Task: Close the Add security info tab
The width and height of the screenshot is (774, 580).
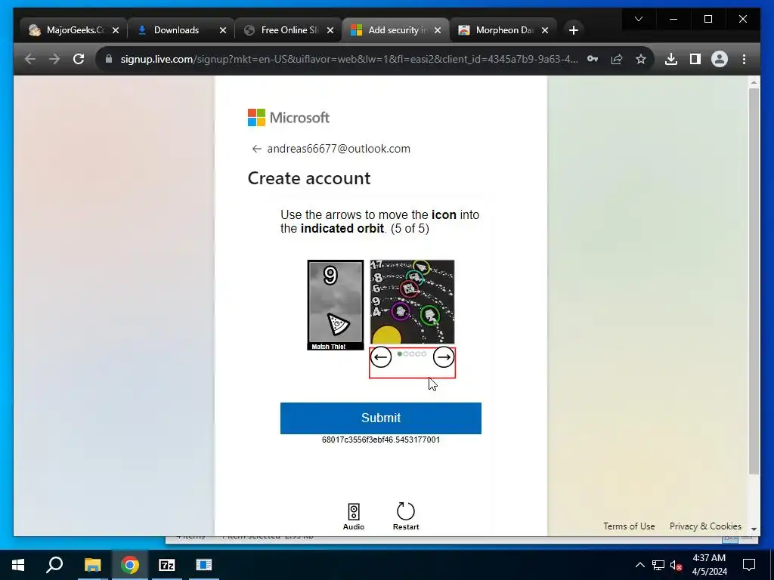Action: 438,30
